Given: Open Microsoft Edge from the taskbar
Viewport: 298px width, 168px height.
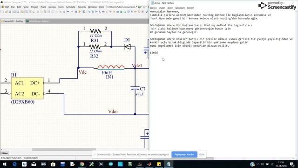Looking at the screenshot, I should click(x=14, y=164).
